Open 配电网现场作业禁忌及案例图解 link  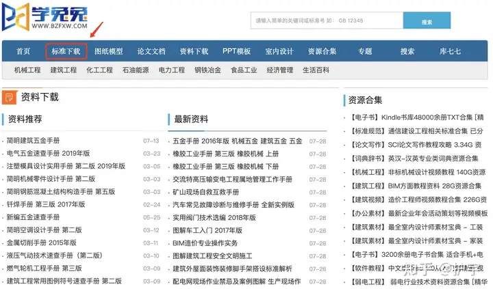(237, 281)
